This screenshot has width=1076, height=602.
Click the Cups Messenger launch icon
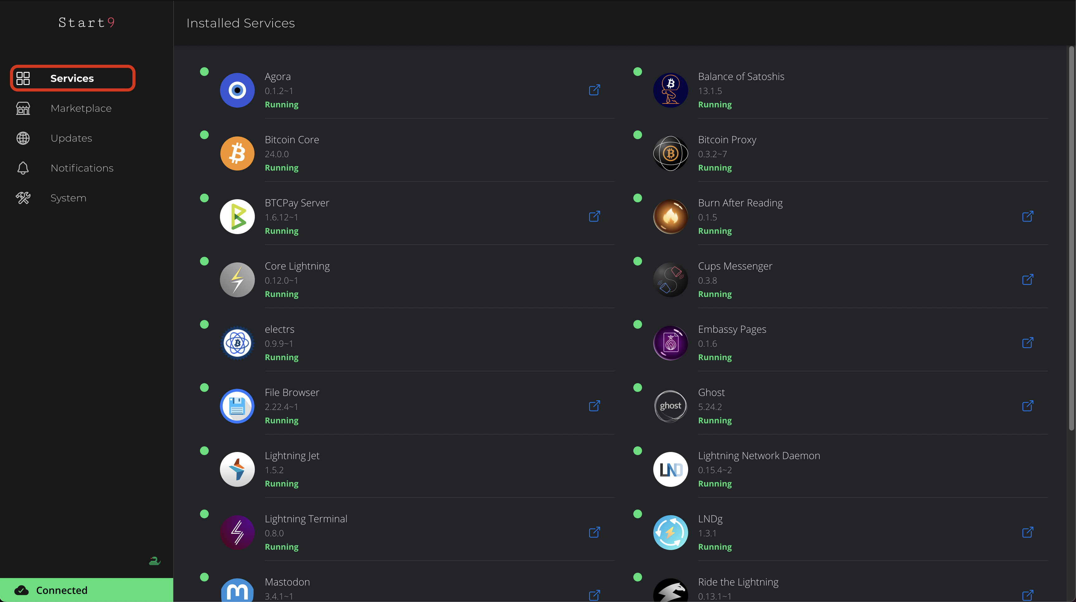pyautogui.click(x=1027, y=280)
